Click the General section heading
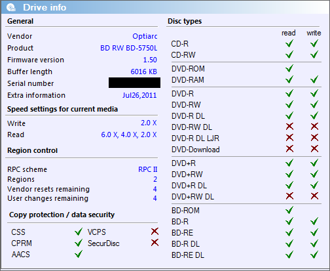The width and height of the screenshot is (330, 271). 20,21
